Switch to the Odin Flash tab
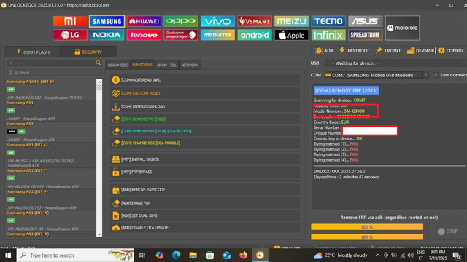 (33, 52)
